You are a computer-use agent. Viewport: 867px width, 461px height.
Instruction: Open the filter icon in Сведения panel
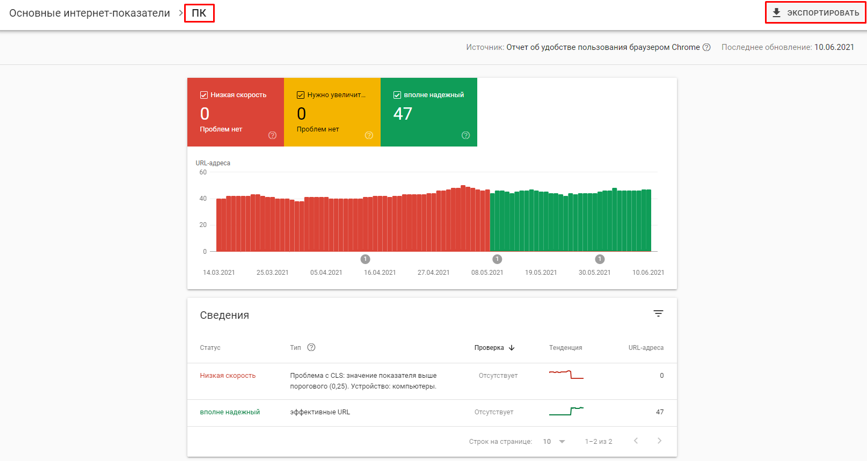pyautogui.click(x=658, y=313)
